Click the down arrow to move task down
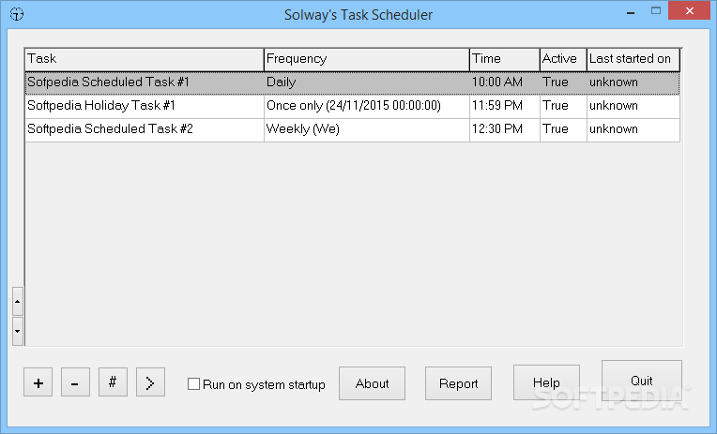Screen dimensions: 717x434 [x=18, y=331]
